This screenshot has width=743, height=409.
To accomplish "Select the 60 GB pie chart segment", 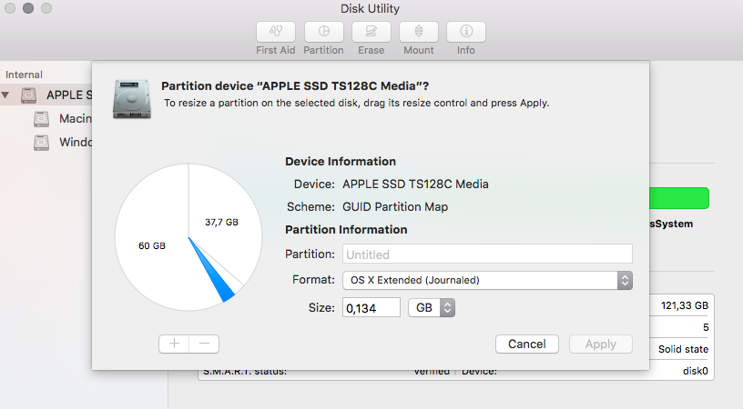I will (x=152, y=246).
